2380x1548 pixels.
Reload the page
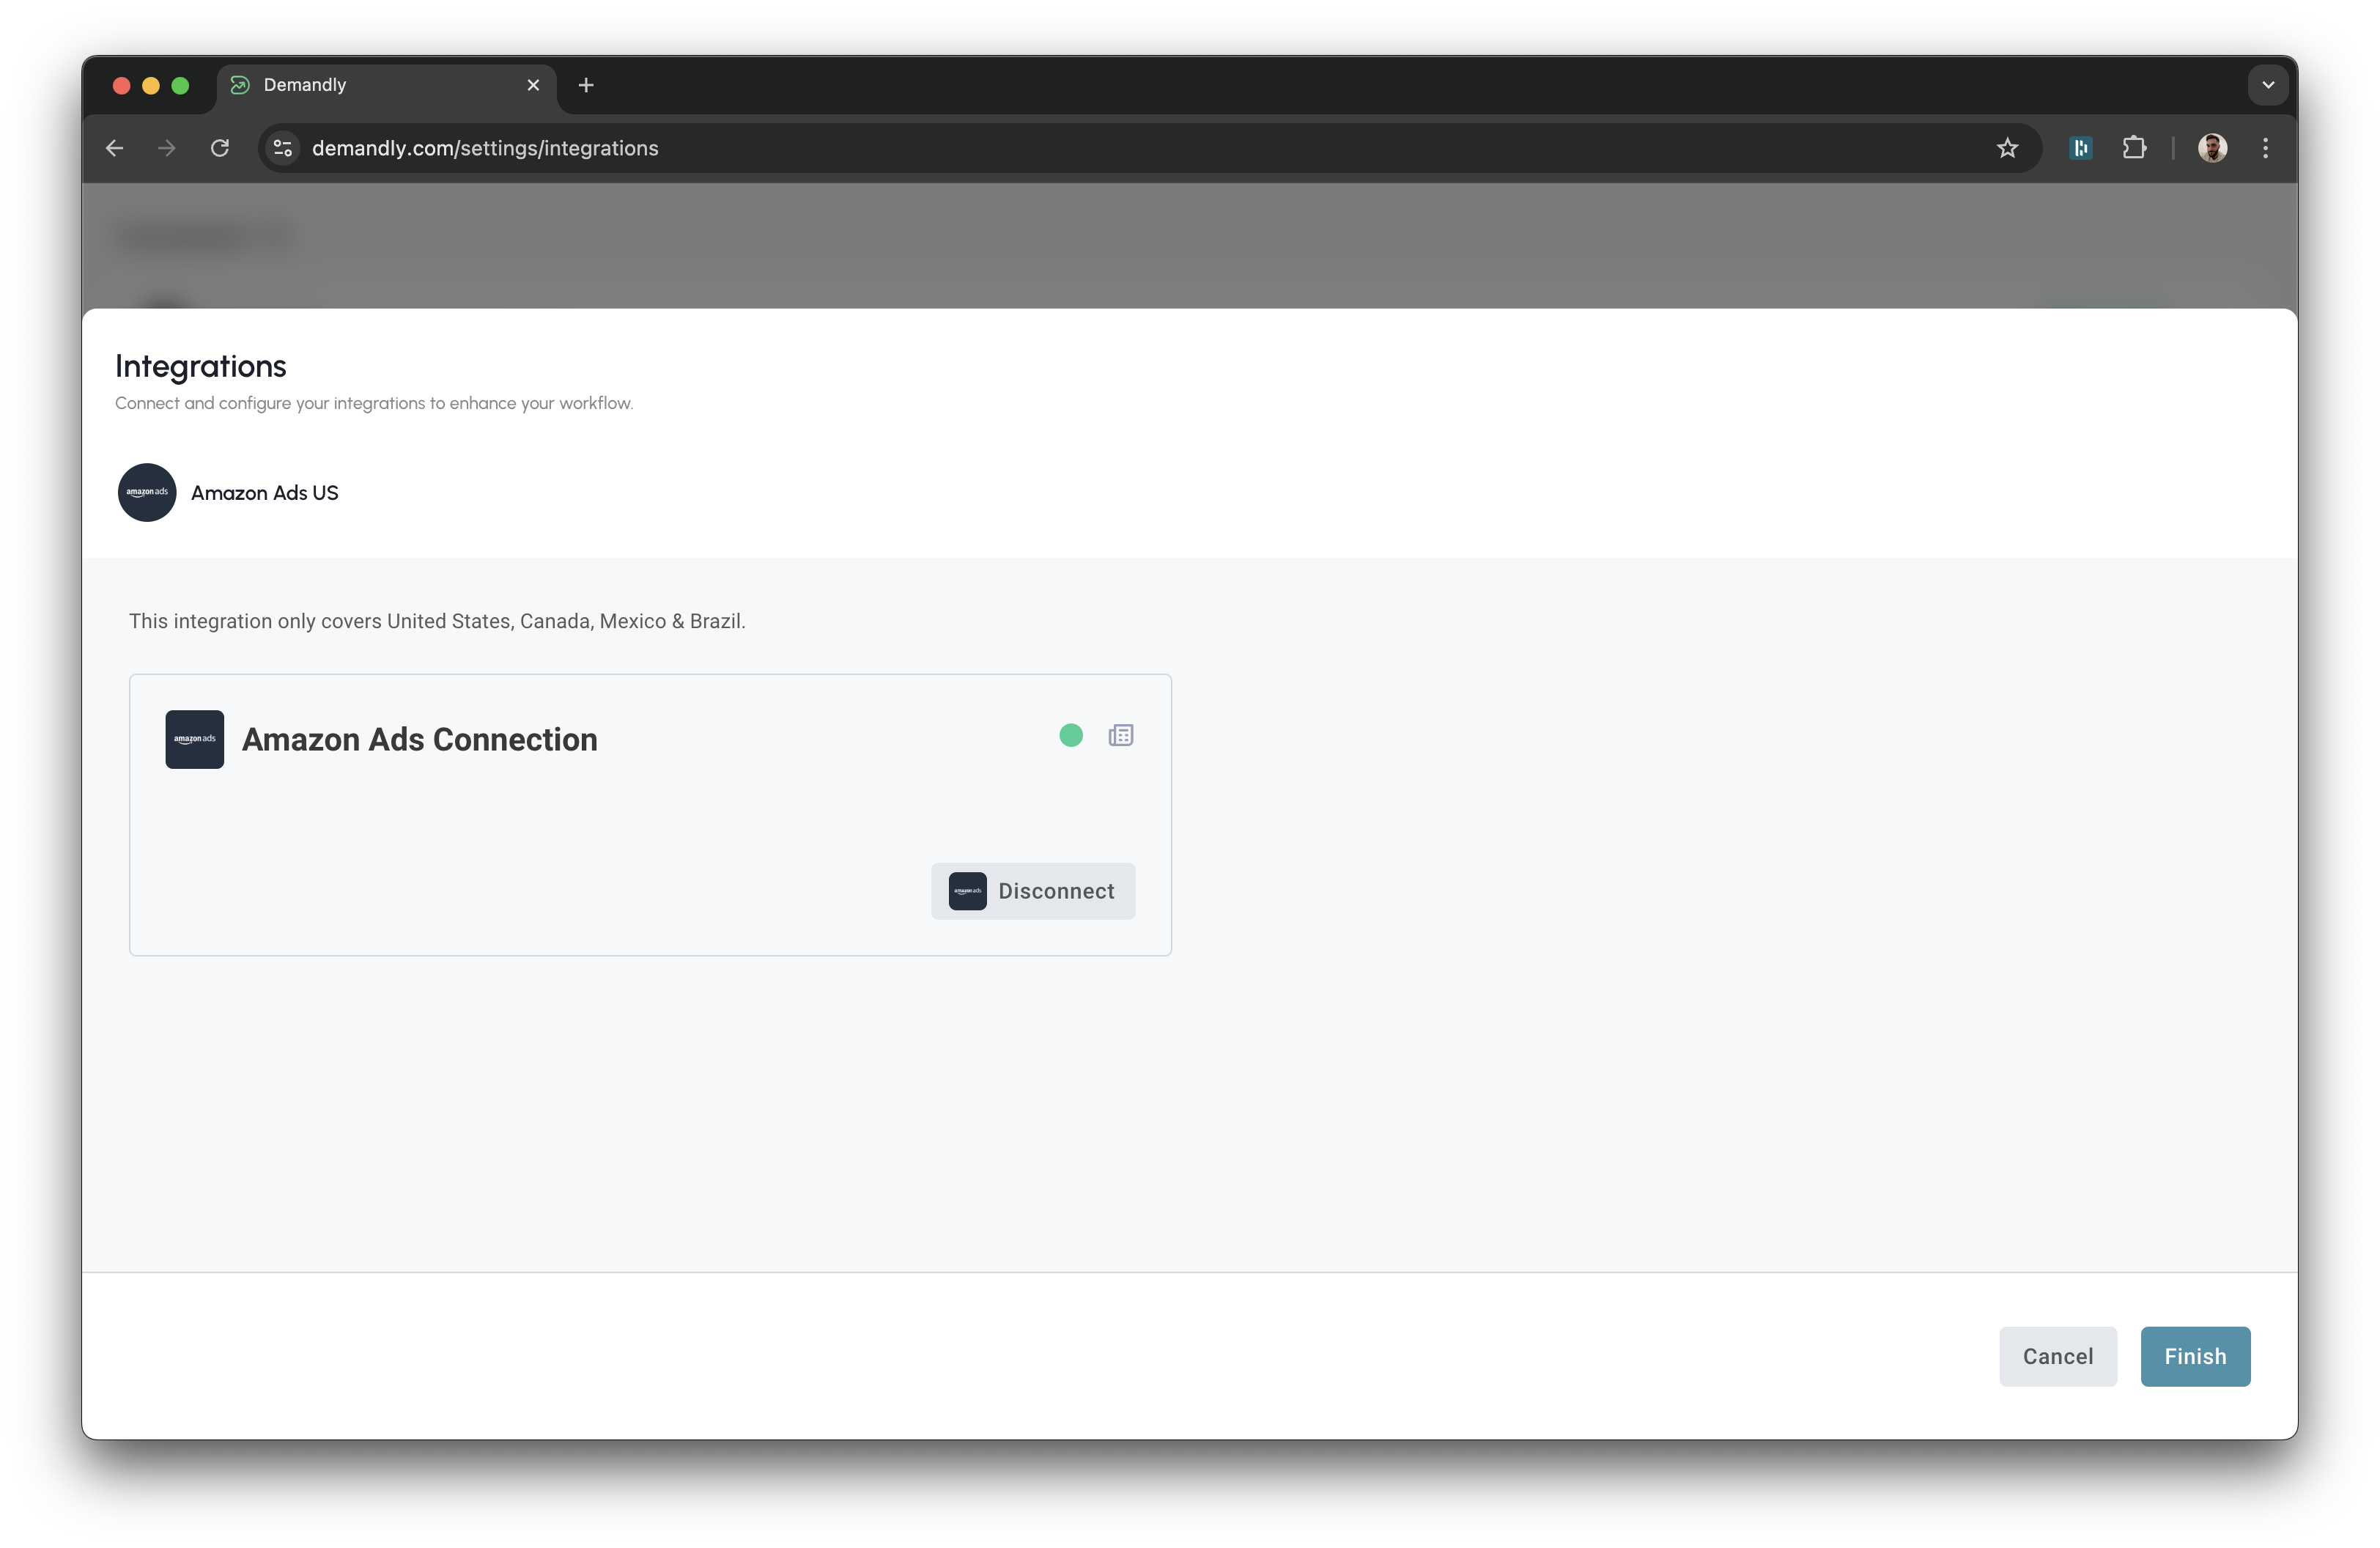(x=220, y=147)
